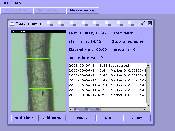This screenshot has height=131, width=175.
Task: Click the Stop time: none label
Action: click(x=128, y=41)
